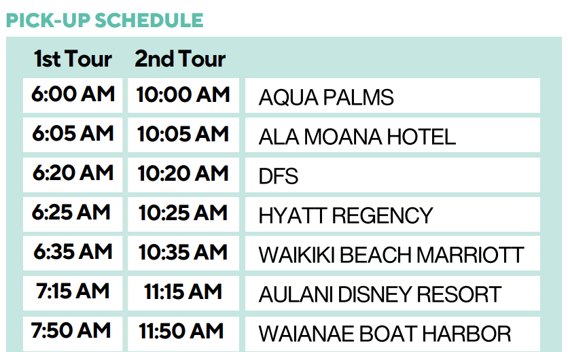This screenshot has height=352, width=568.
Task: Select the ALA MOANA HOTEL cell
Action: pos(392,137)
